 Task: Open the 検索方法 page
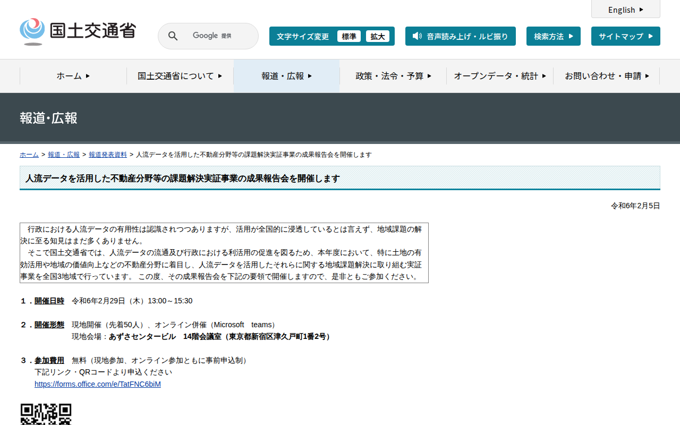point(554,36)
